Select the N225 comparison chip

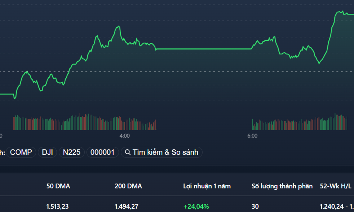(x=71, y=152)
